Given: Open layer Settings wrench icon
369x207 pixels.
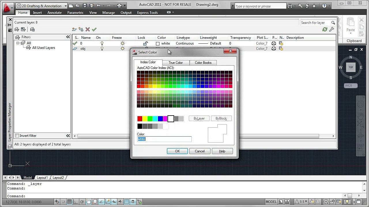Looking at the screenshot, I should pyautogui.click(x=332, y=29).
